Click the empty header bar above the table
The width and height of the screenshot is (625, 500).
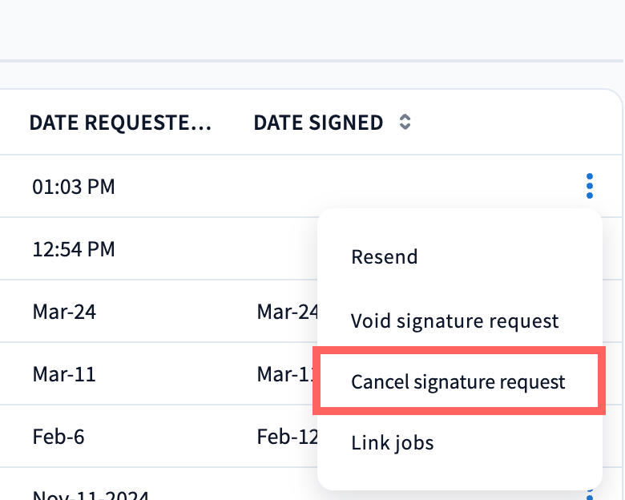312,30
